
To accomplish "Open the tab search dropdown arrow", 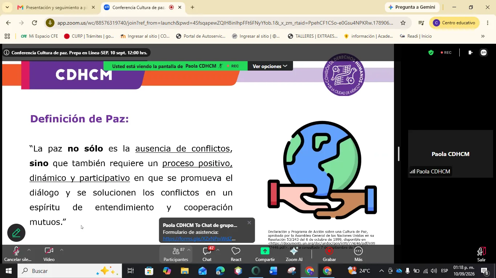I will (7, 7).
